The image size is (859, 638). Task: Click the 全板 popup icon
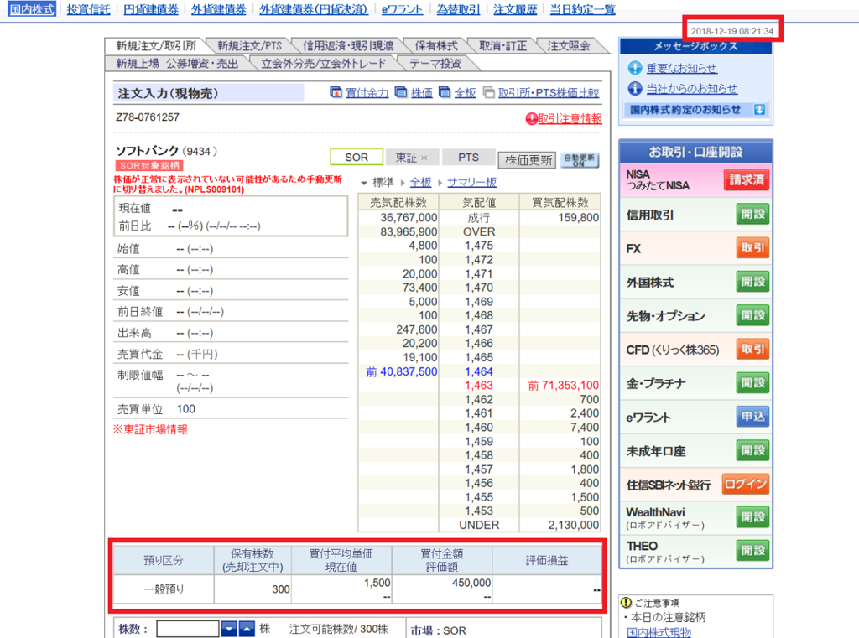(x=445, y=92)
